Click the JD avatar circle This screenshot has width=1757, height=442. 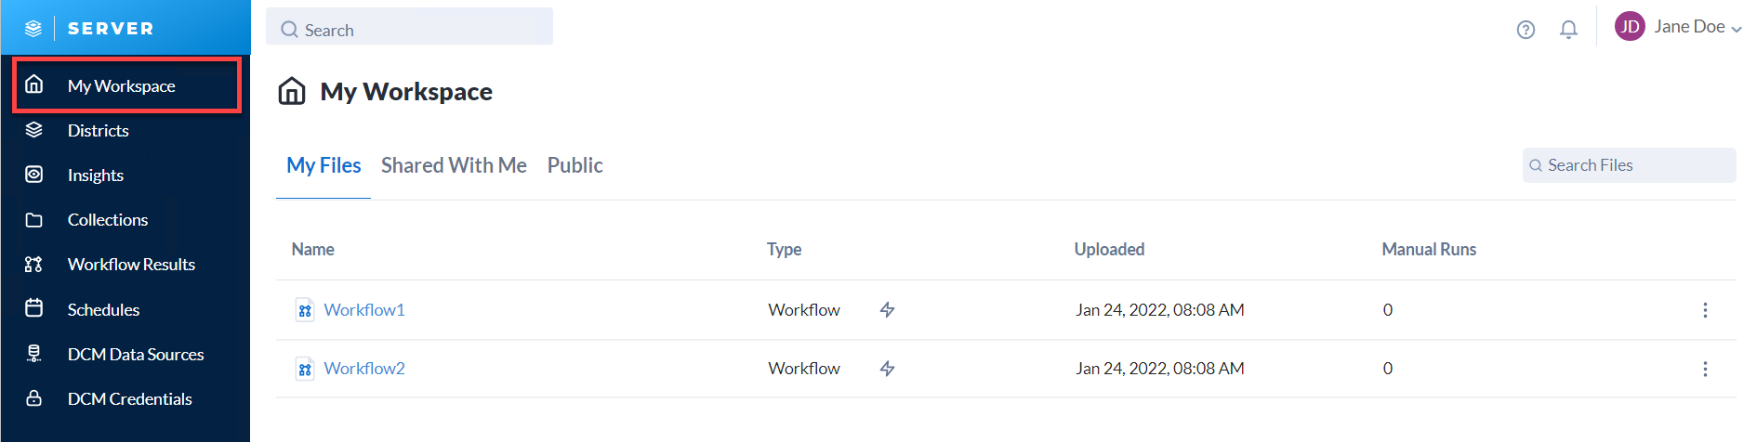[x=1630, y=27]
